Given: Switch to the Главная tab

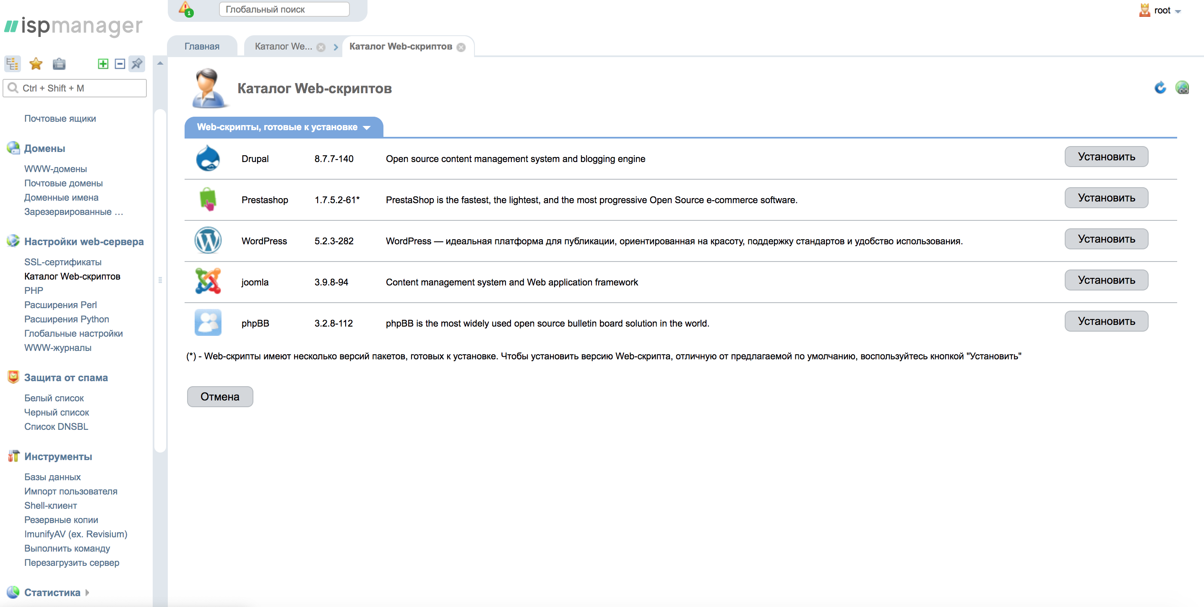Looking at the screenshot, I should point(201,46).
